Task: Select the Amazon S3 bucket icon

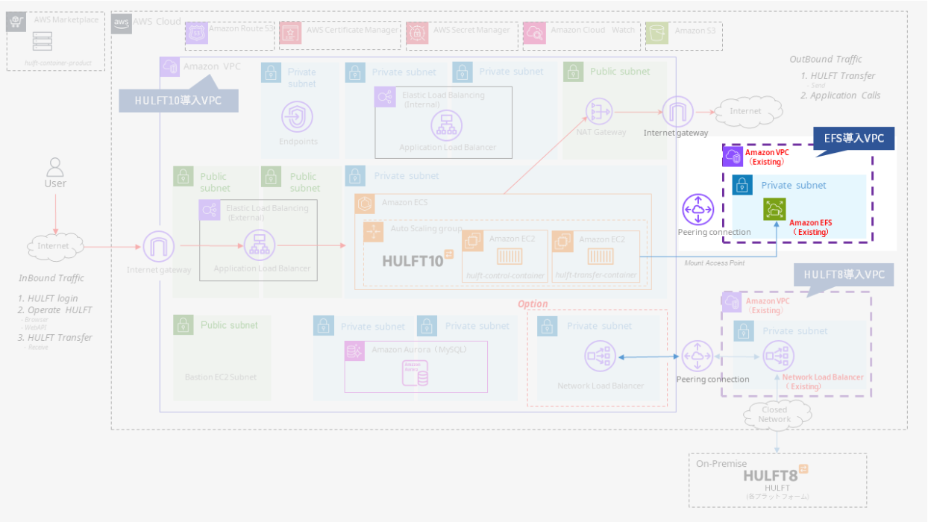Action: pos(657,32)
